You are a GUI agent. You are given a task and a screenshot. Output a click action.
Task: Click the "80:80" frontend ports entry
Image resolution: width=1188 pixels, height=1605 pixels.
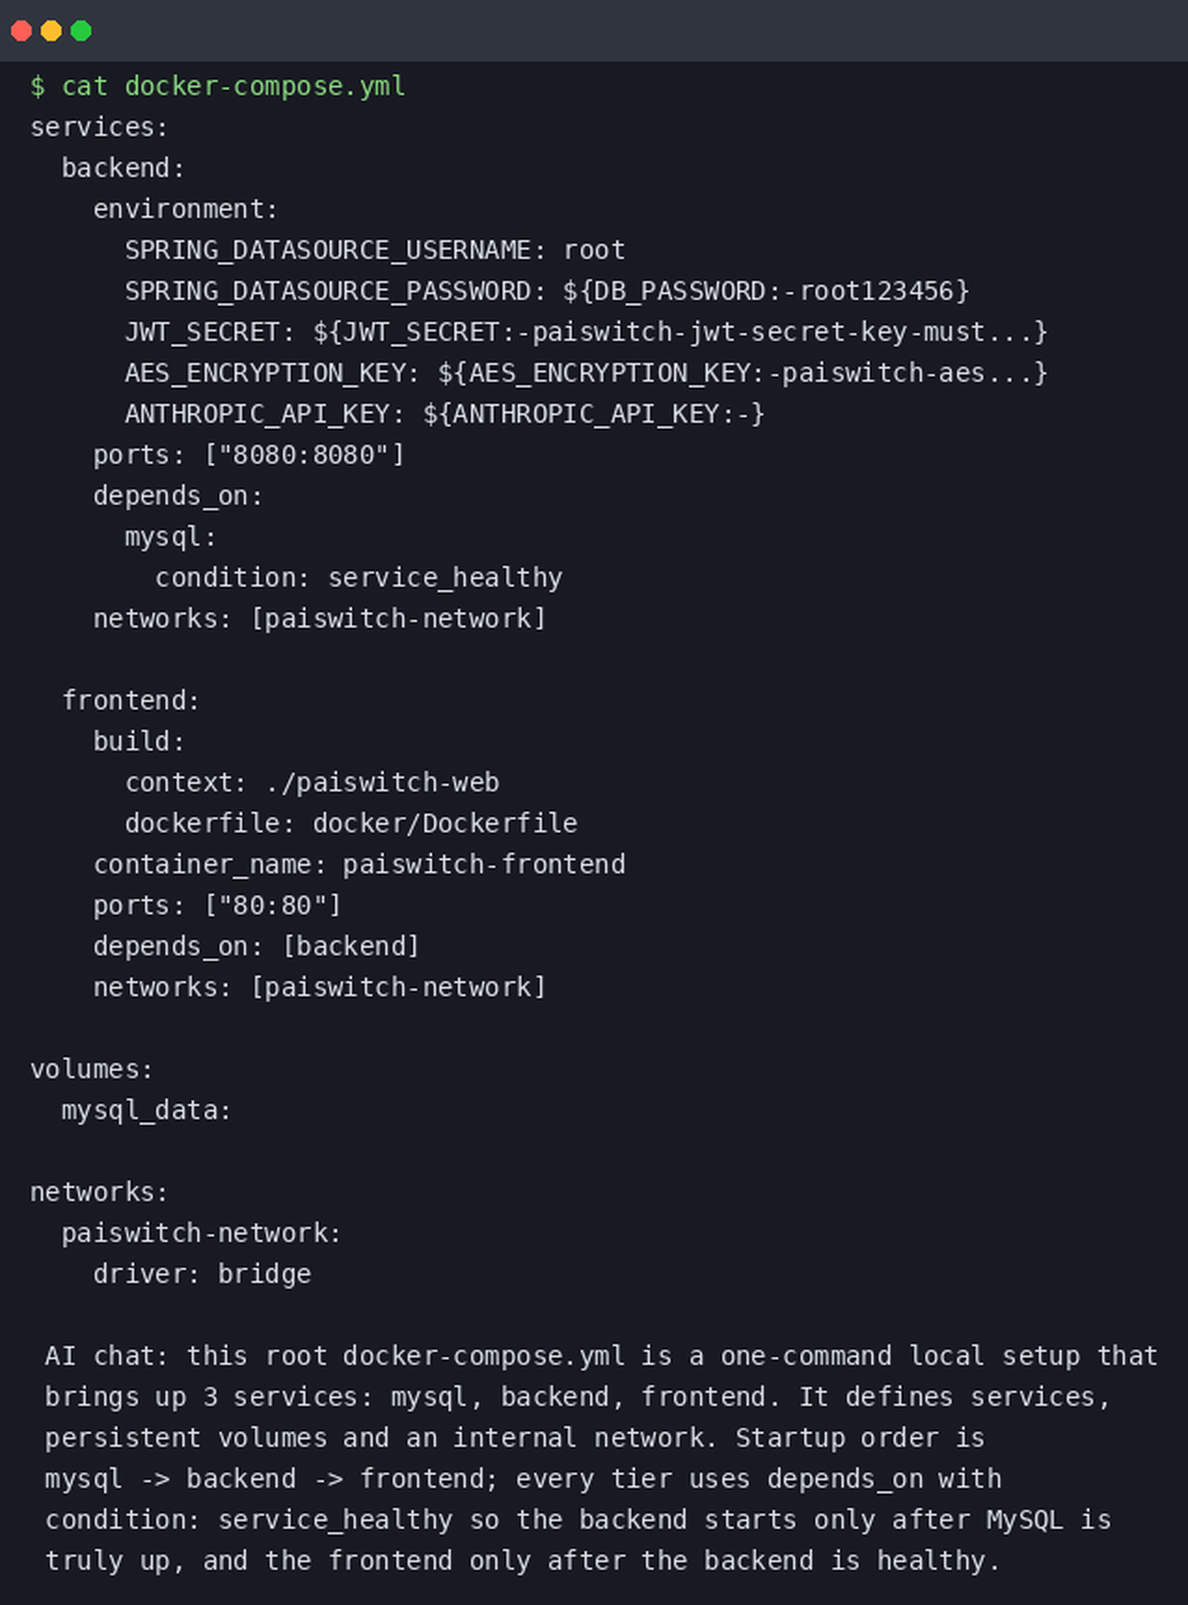[x=272, y=905]
